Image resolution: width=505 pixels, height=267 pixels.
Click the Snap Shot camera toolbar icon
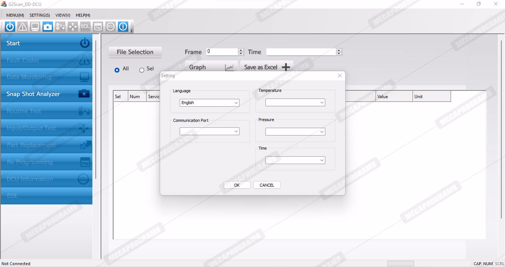pyautogui.click(x=48, y=27)
